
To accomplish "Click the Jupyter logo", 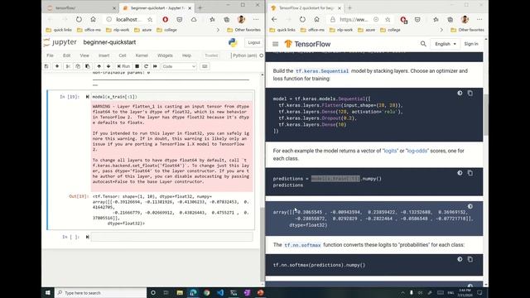I will click(60, 42).
